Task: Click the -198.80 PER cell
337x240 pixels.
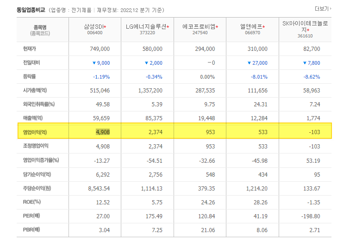Action: (x=311, y=216)
